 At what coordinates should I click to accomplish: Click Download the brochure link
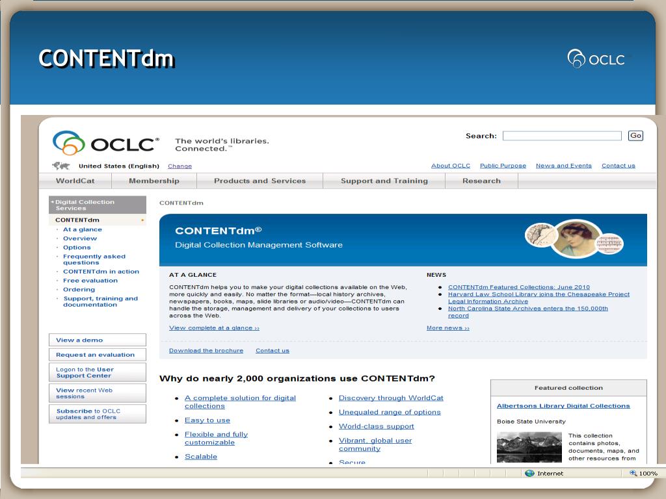point(206,350)
